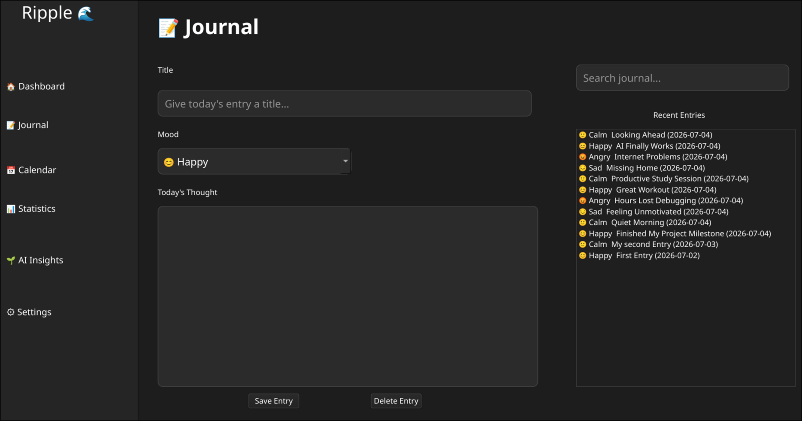This screenshot has height=421, width=802.
Task: Select Journal in the sidebar
Action: pos(27,125)
